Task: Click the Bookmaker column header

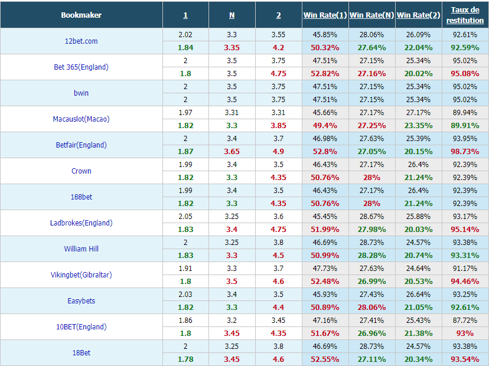Action: (81, 15)
